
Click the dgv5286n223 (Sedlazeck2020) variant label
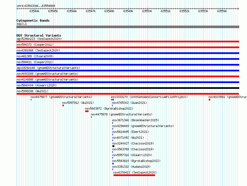[39, 39]
